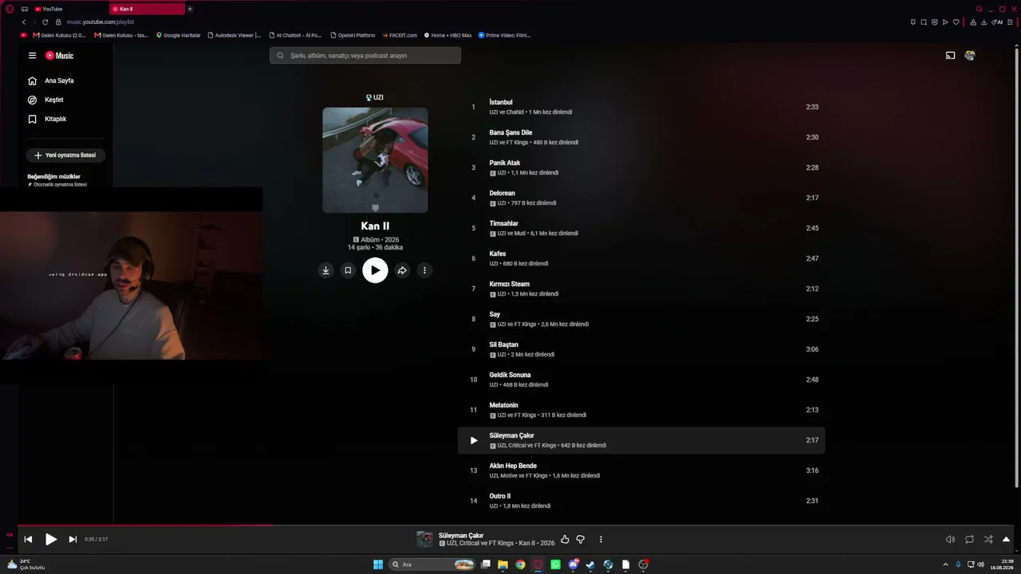Skip to the previous track
The width and height of the screenshot is (1021, 574).
click(28, 540)
